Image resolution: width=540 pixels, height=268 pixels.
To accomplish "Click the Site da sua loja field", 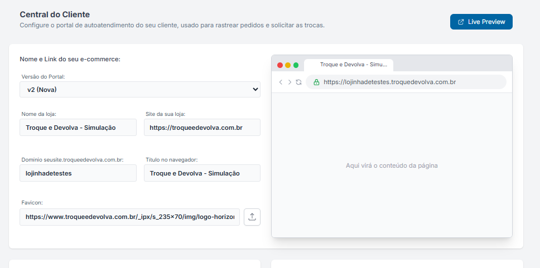I will click(201, 128).
